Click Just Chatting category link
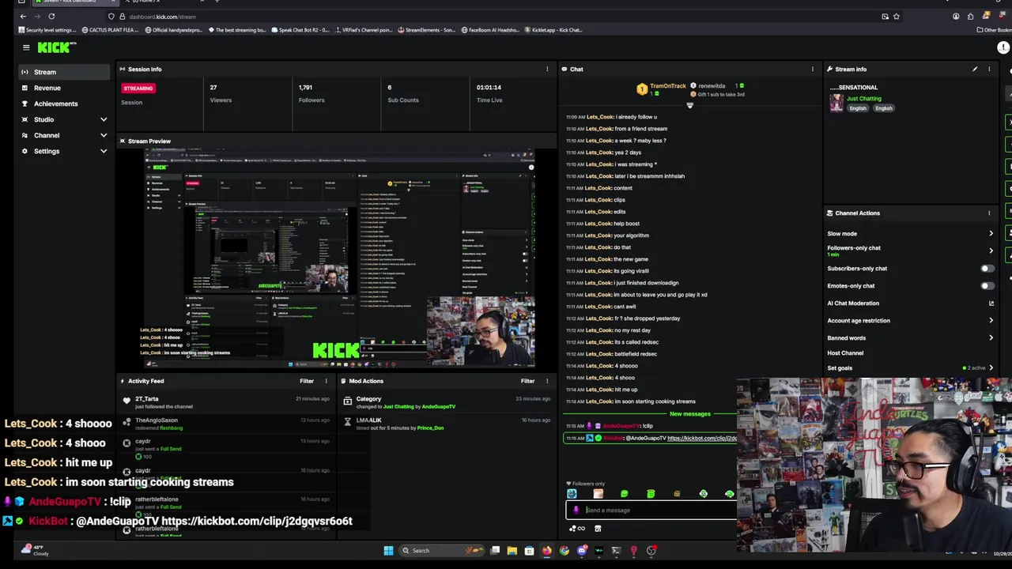This screenshot has width=1012, height=569. (863, 99)
